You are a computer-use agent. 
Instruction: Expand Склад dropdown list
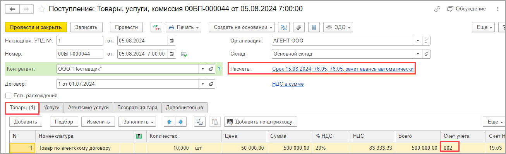pos(418,54)
